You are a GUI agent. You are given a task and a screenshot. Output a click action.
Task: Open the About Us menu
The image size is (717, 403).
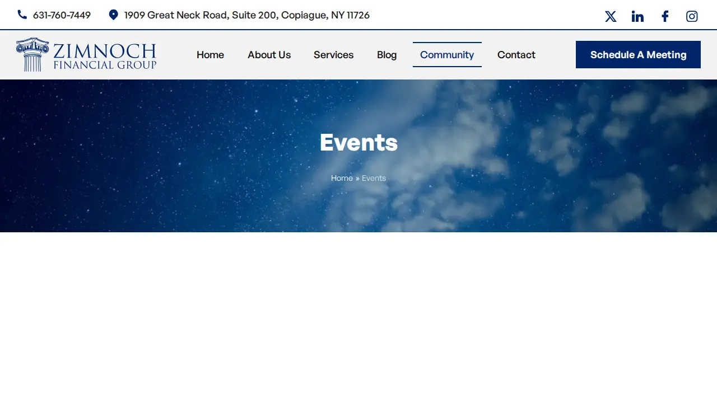[269, 55]
